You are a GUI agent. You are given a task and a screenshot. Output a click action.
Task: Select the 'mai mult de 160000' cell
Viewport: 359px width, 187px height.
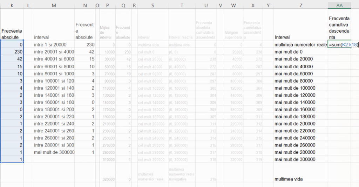tap(300, 109)
